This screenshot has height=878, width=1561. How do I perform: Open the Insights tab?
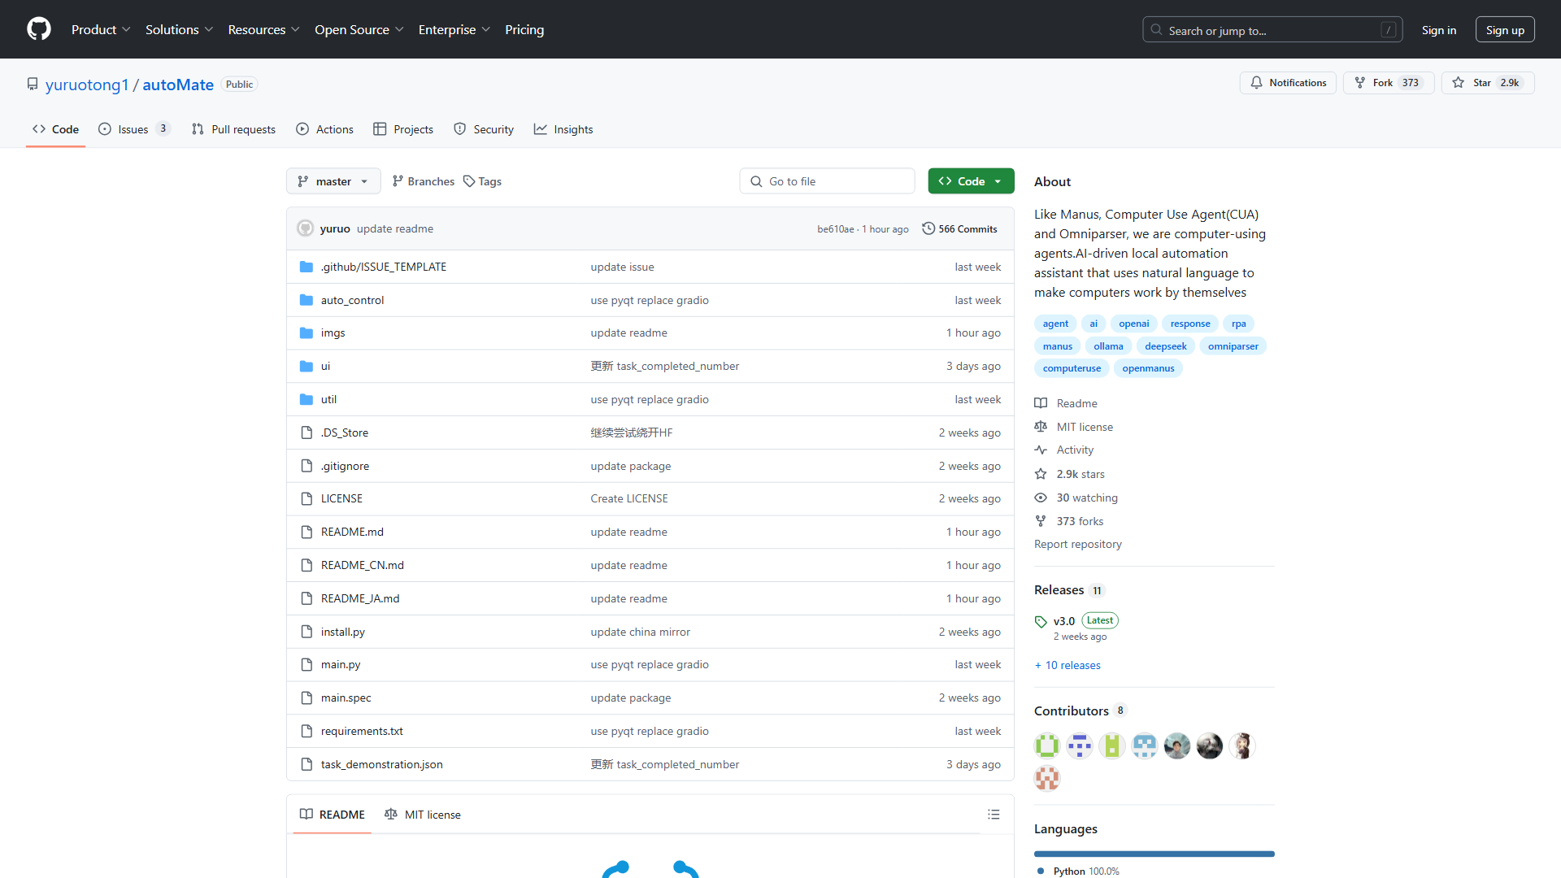(563, 129)
